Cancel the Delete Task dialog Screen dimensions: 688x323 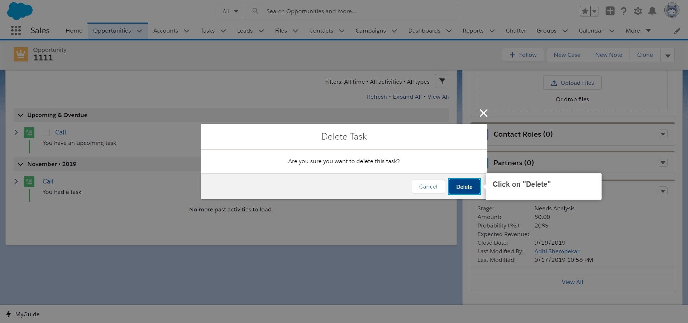[428, 186]
